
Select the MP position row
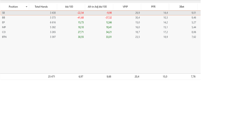[101, 27]
